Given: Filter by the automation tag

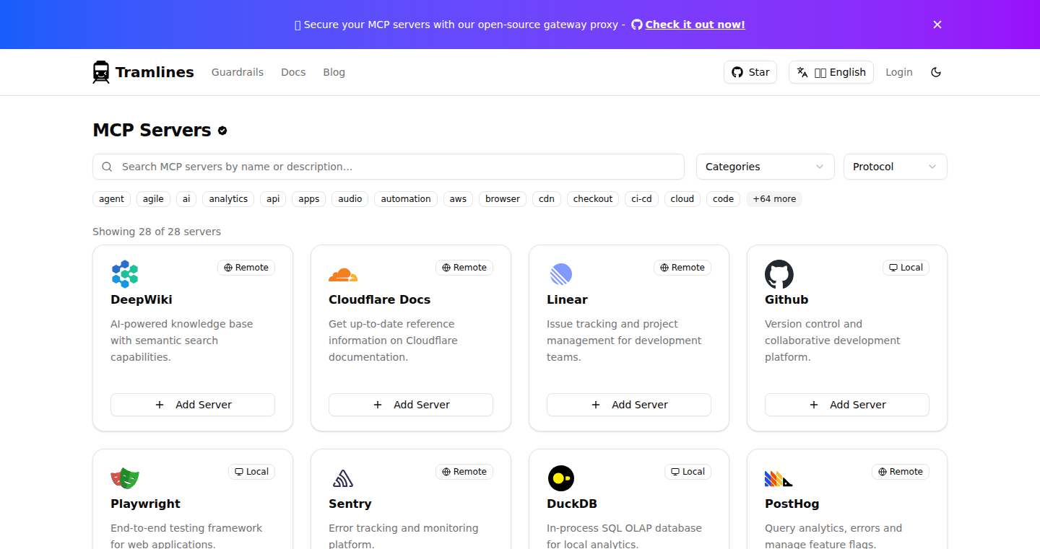Looking at the screenshot, I should [406, 199].
